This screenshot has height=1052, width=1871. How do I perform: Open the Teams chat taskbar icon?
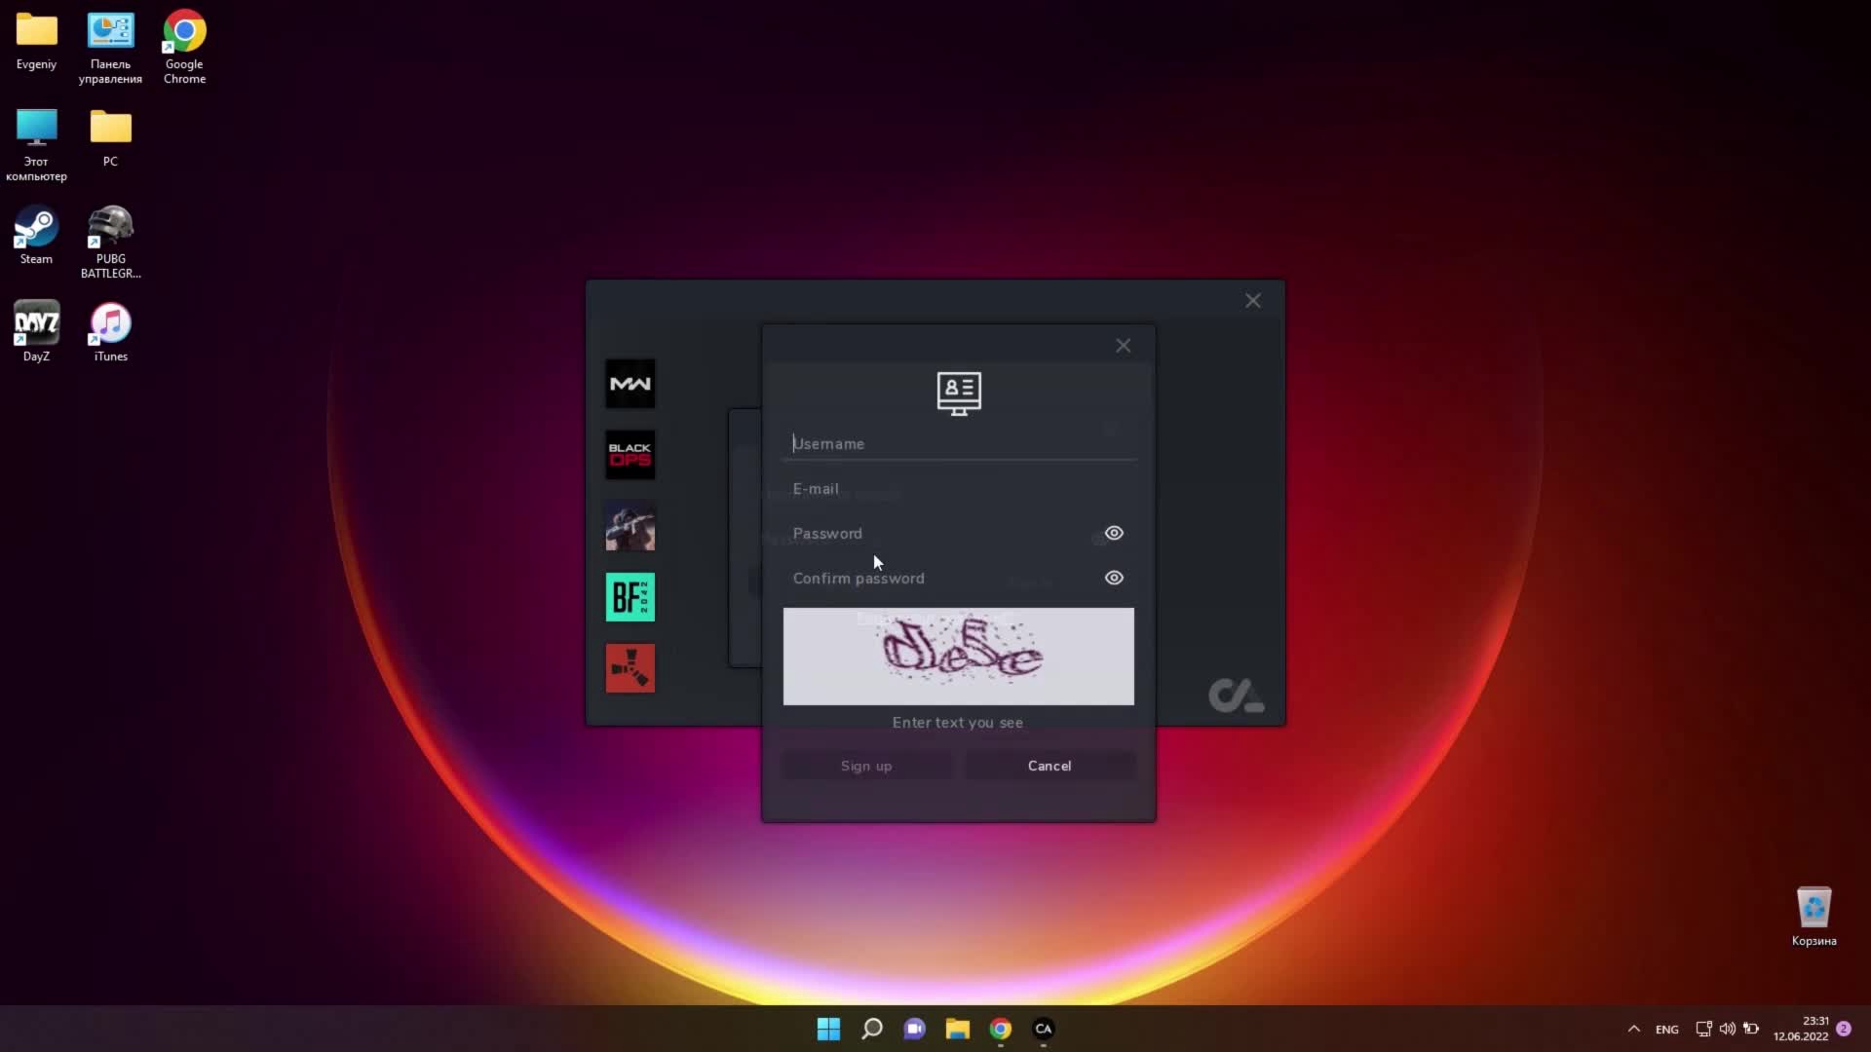914,1029
